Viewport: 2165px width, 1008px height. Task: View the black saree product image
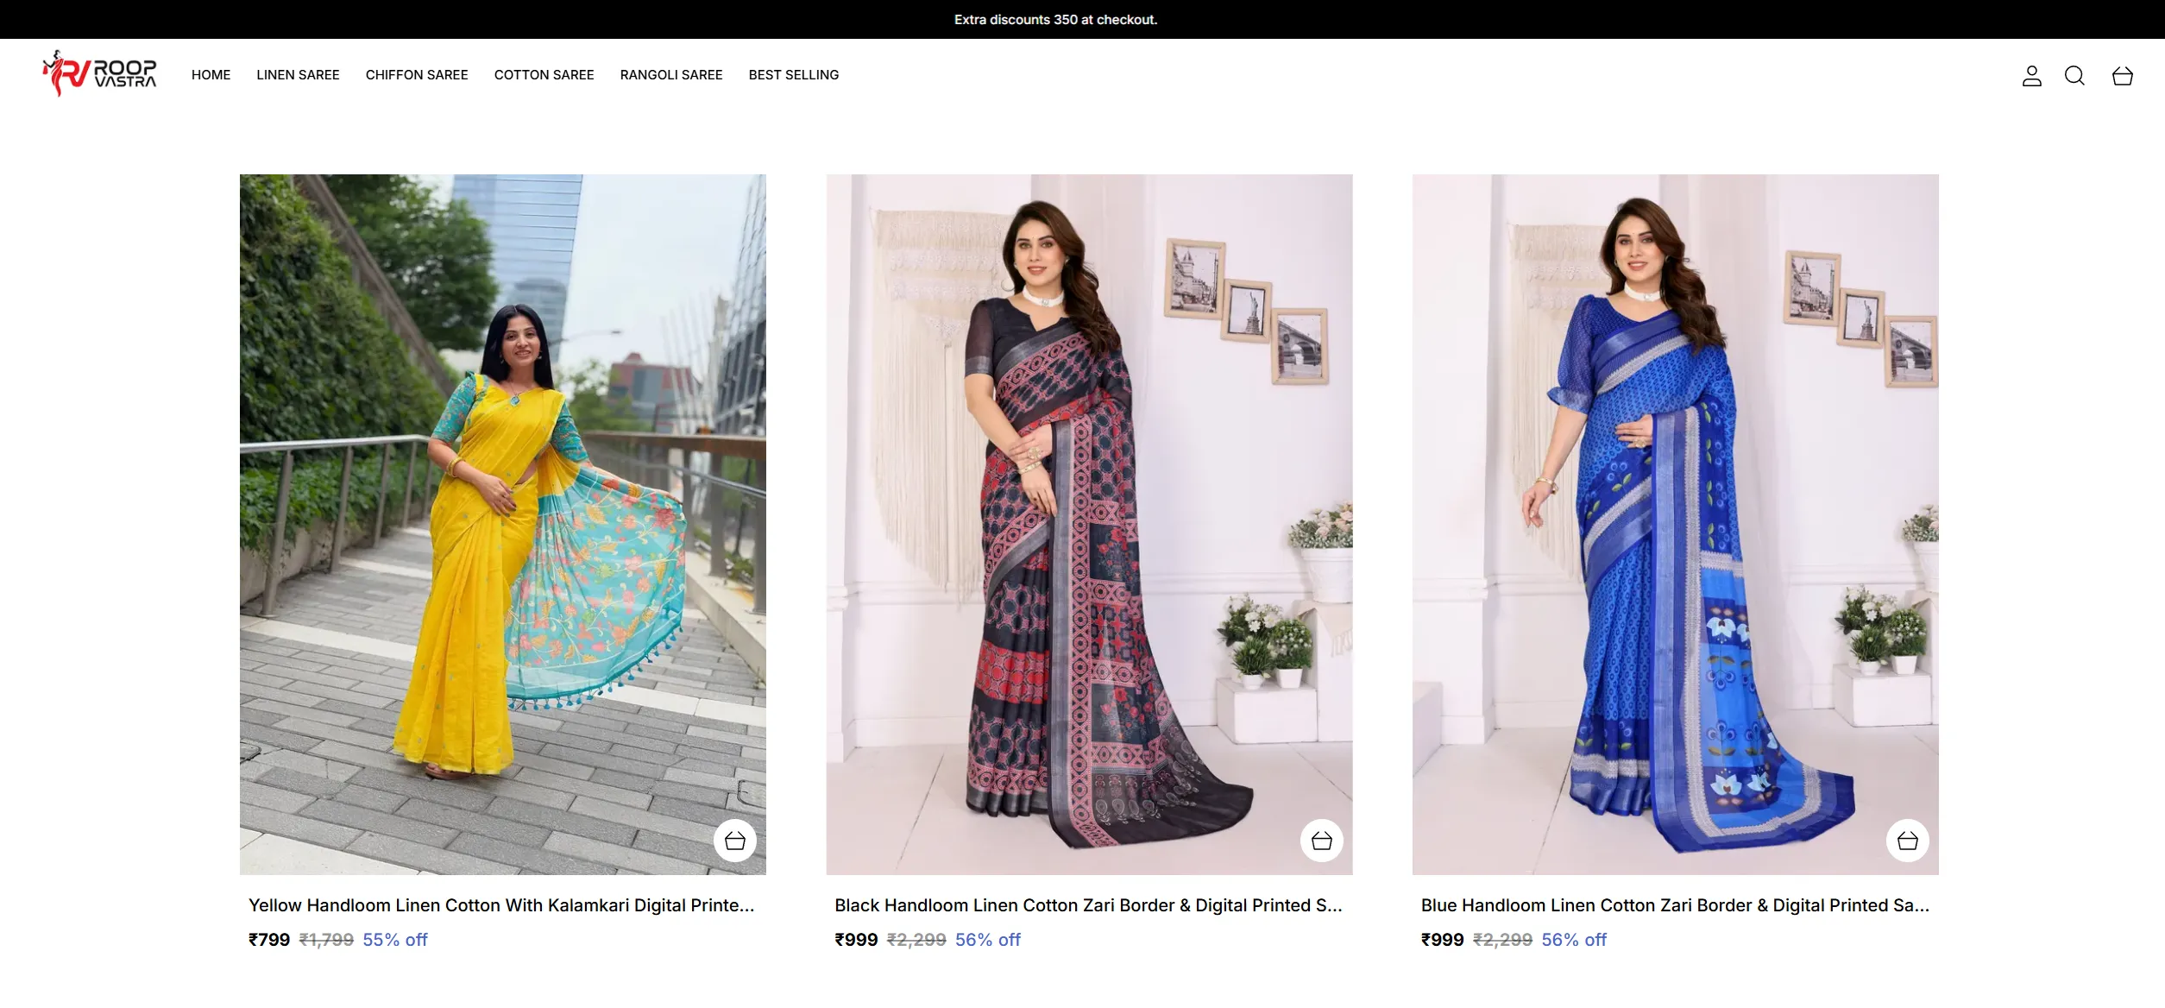coord(1089,525)
